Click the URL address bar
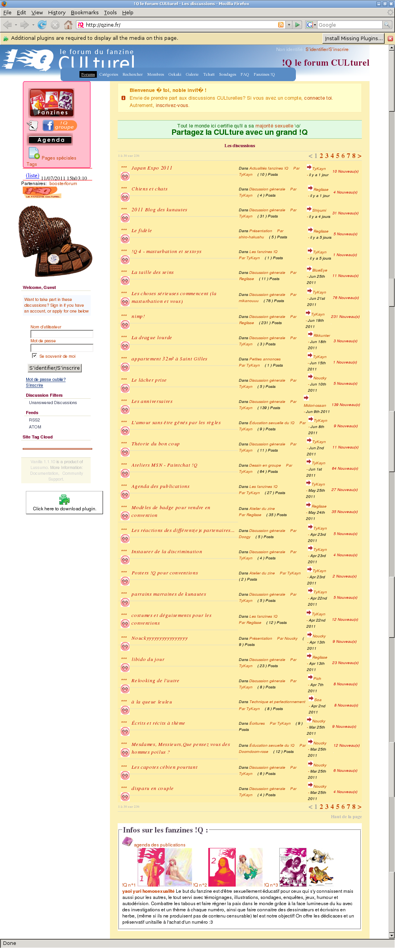This screenshot has height=948, width=395. 181,25
